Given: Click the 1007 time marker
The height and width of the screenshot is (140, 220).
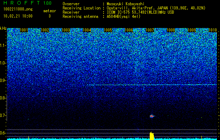Looking at the screenshot, I should tap(150, 30).
